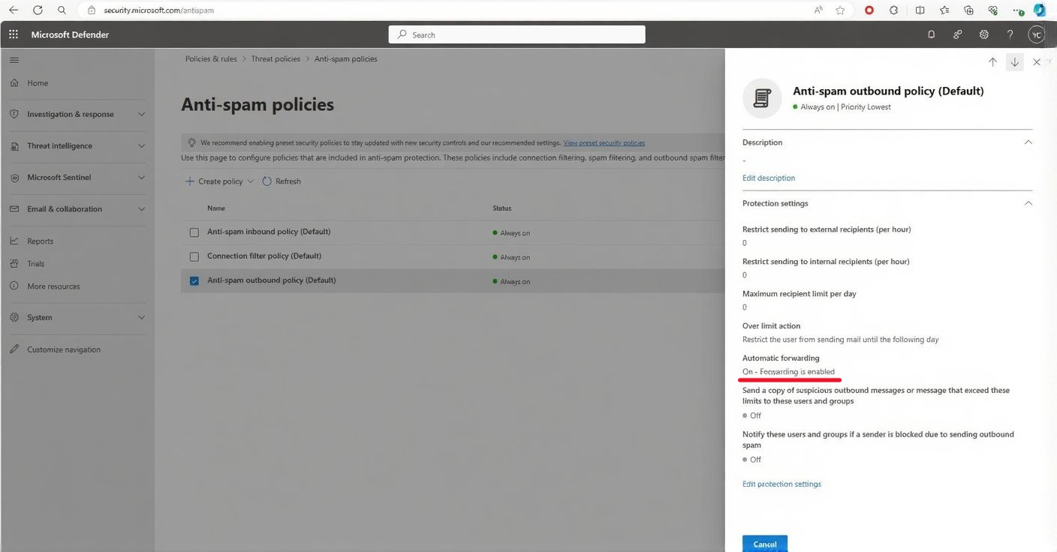This screenshot has height=552, width=1057.
Task: Open Connection filter policy (Default) row
Action: click(264, 256)
